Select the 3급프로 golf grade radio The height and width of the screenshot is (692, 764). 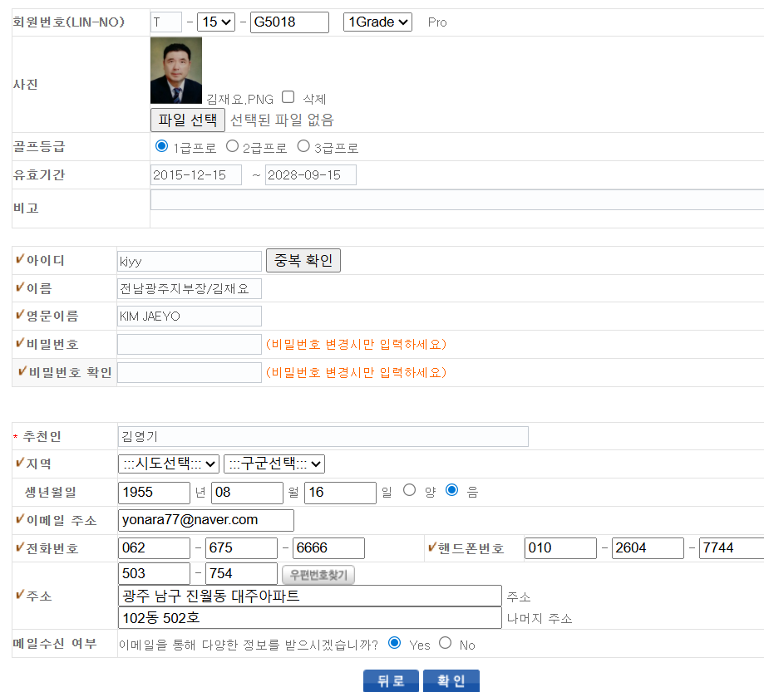tap(303, 147)
